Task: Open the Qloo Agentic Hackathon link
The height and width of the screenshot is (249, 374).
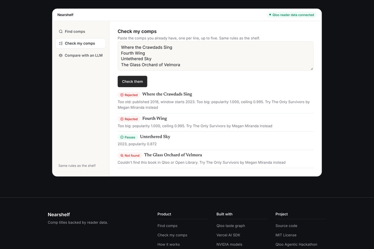Action: coord(296,244)
